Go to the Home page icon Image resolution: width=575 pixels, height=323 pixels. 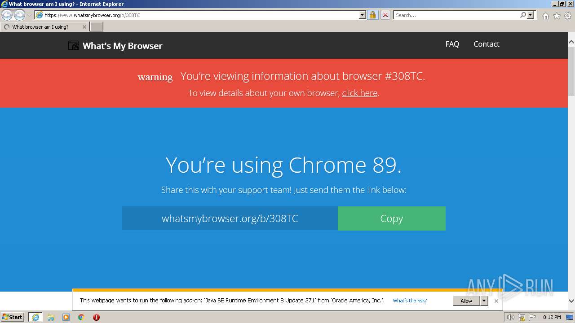pos(545,16)
